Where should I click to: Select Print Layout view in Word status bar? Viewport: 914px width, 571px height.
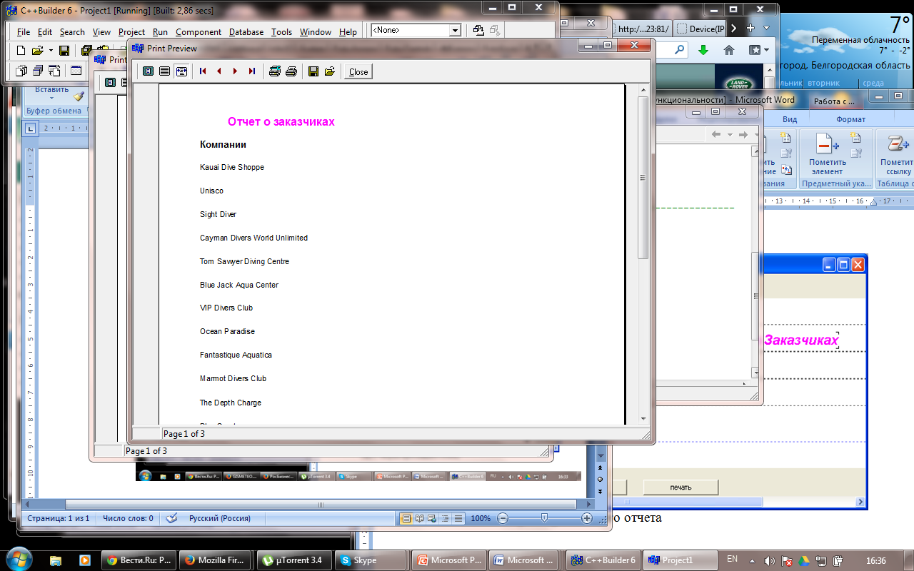(x=406, y=518)
